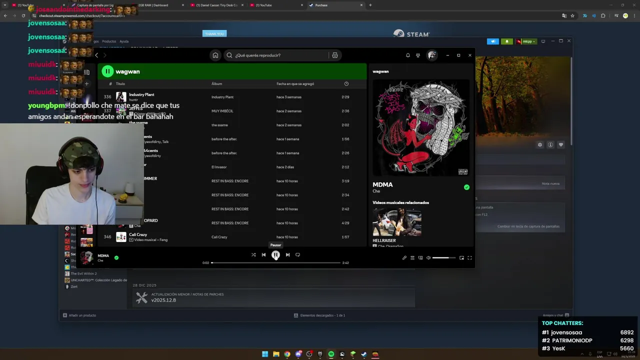Open the connect-to-device icon in Spotify
This screenshot has width=640, height=360.
(420, 258)
